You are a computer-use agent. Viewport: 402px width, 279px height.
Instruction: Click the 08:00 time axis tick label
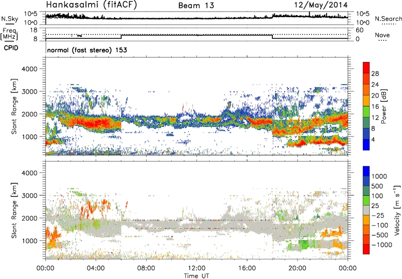pos(146,268)
